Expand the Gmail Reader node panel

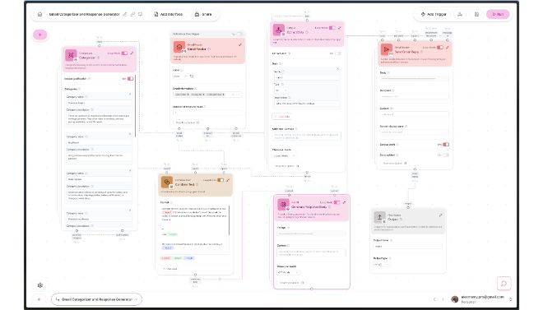(240, 45)
